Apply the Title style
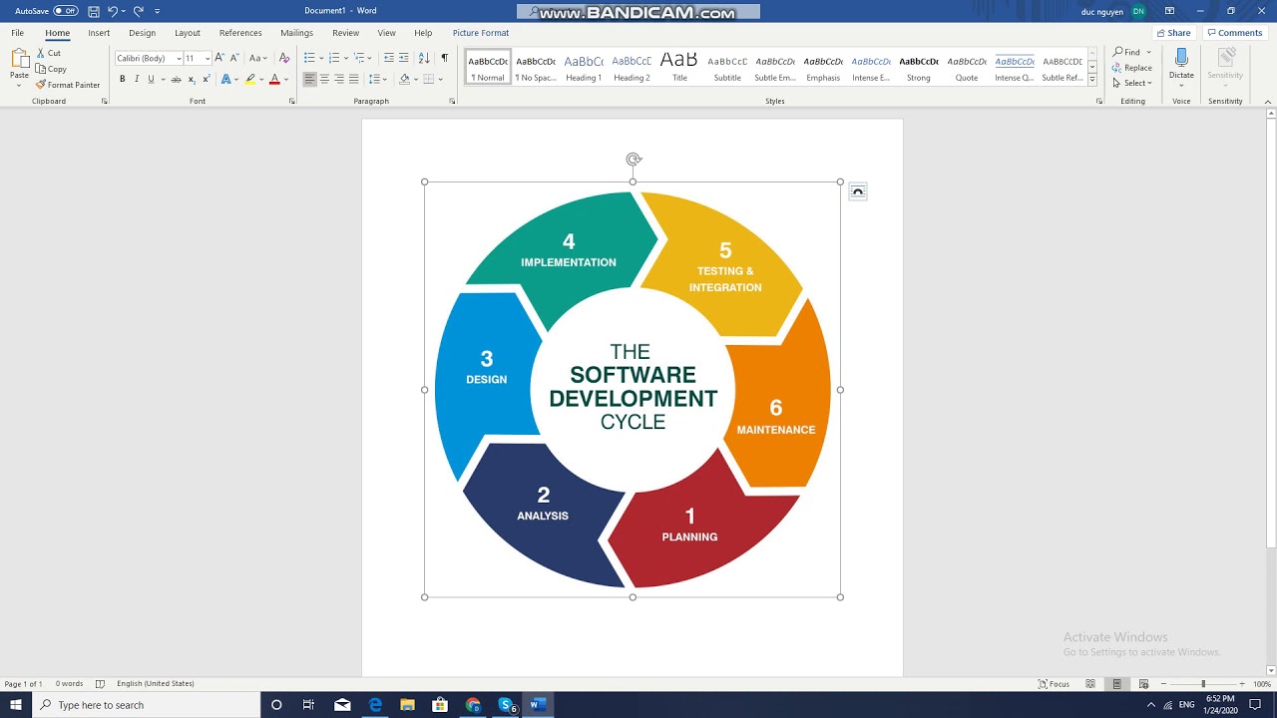This screenshot has width=1277, height=718. click(679, 68)
